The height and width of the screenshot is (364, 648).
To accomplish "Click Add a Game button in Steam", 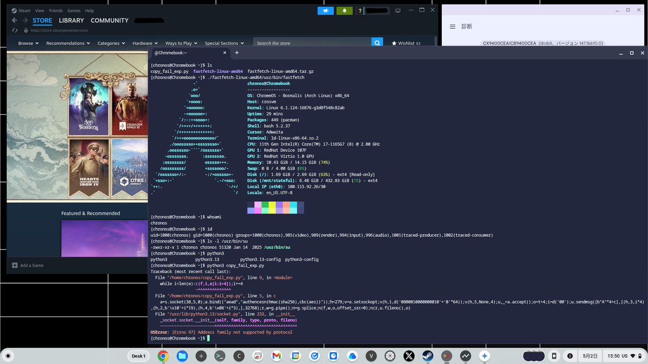I will coord(28,265).
